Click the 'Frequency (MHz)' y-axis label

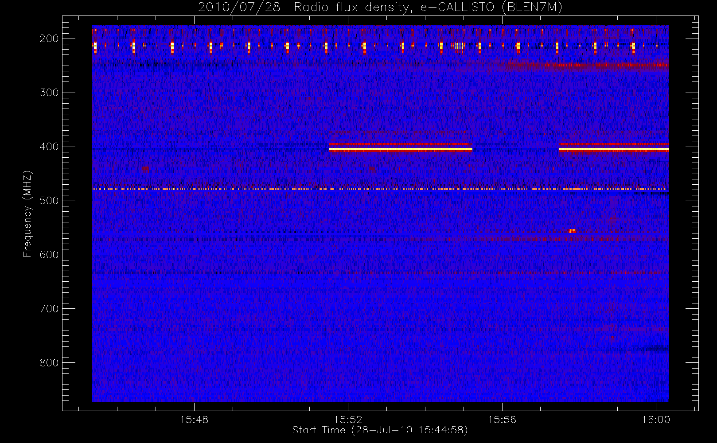27,214
